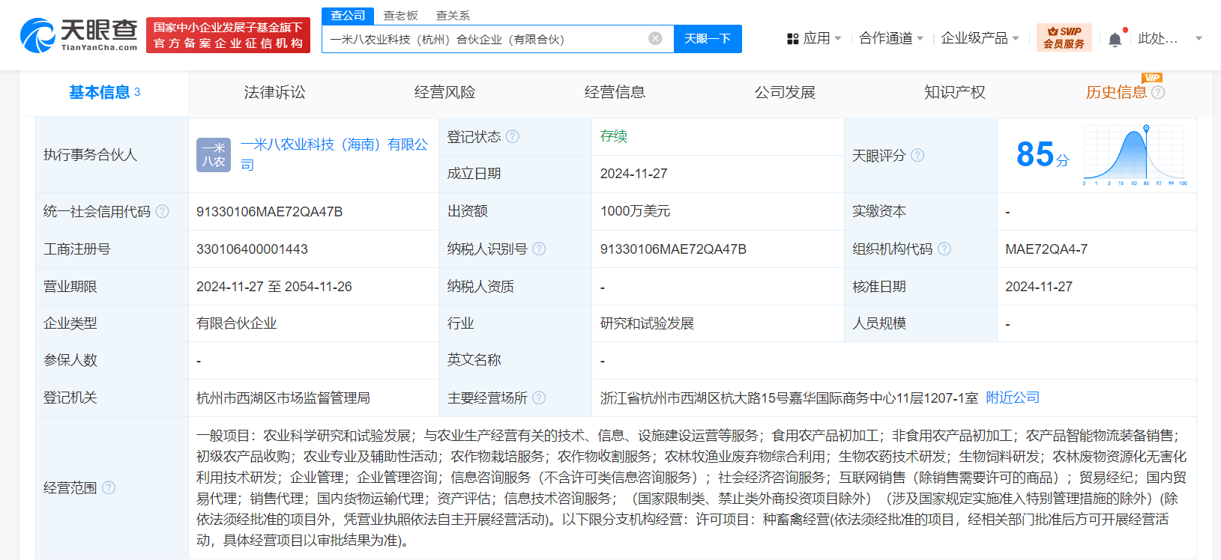Click the 天眼一下 search button

pos(708,38)
